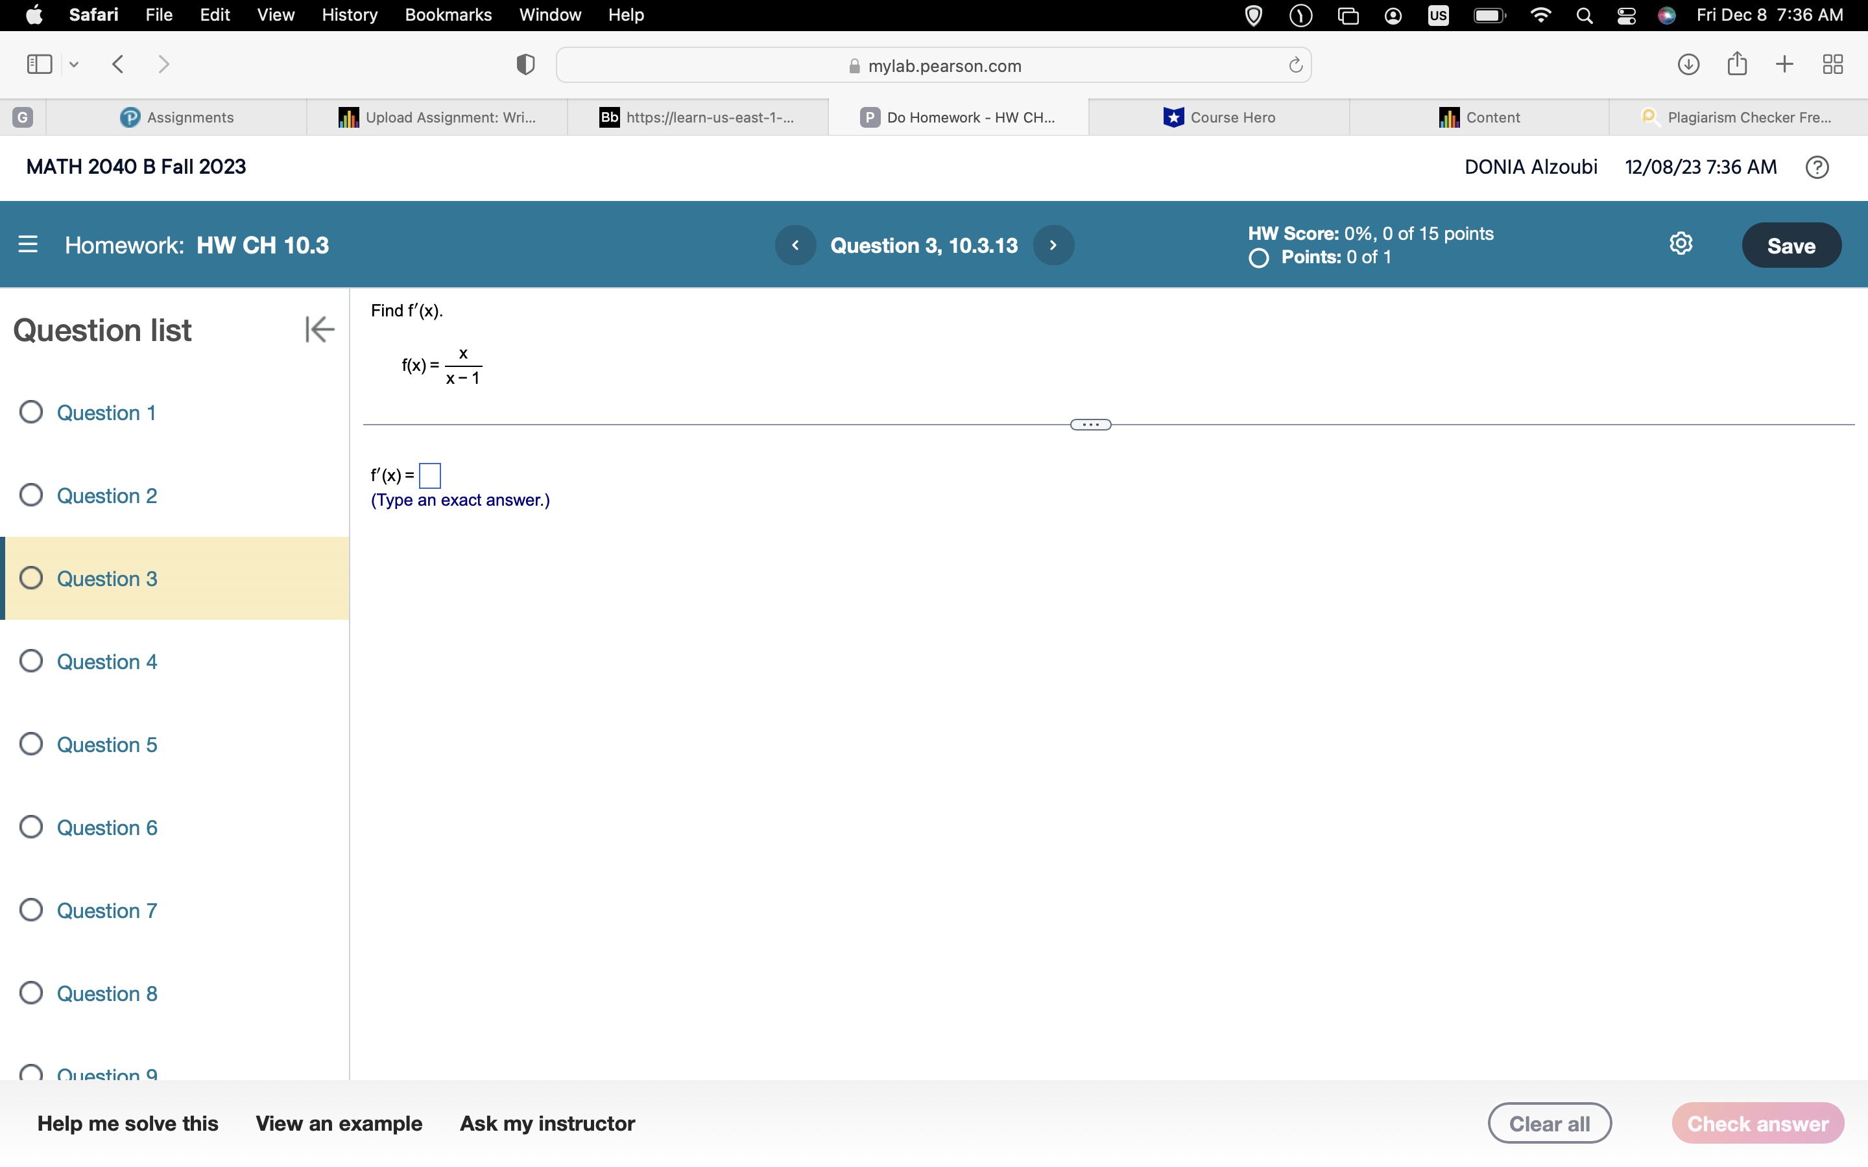Select the Question 5 radio button
1868x1167 pixels.
(31, 743)
